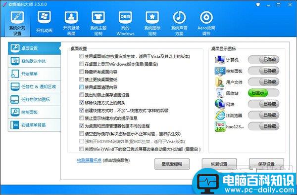Toggle 控制面板 icon visibility switch
Screen dimensions: 297x195
click(263, 71)
